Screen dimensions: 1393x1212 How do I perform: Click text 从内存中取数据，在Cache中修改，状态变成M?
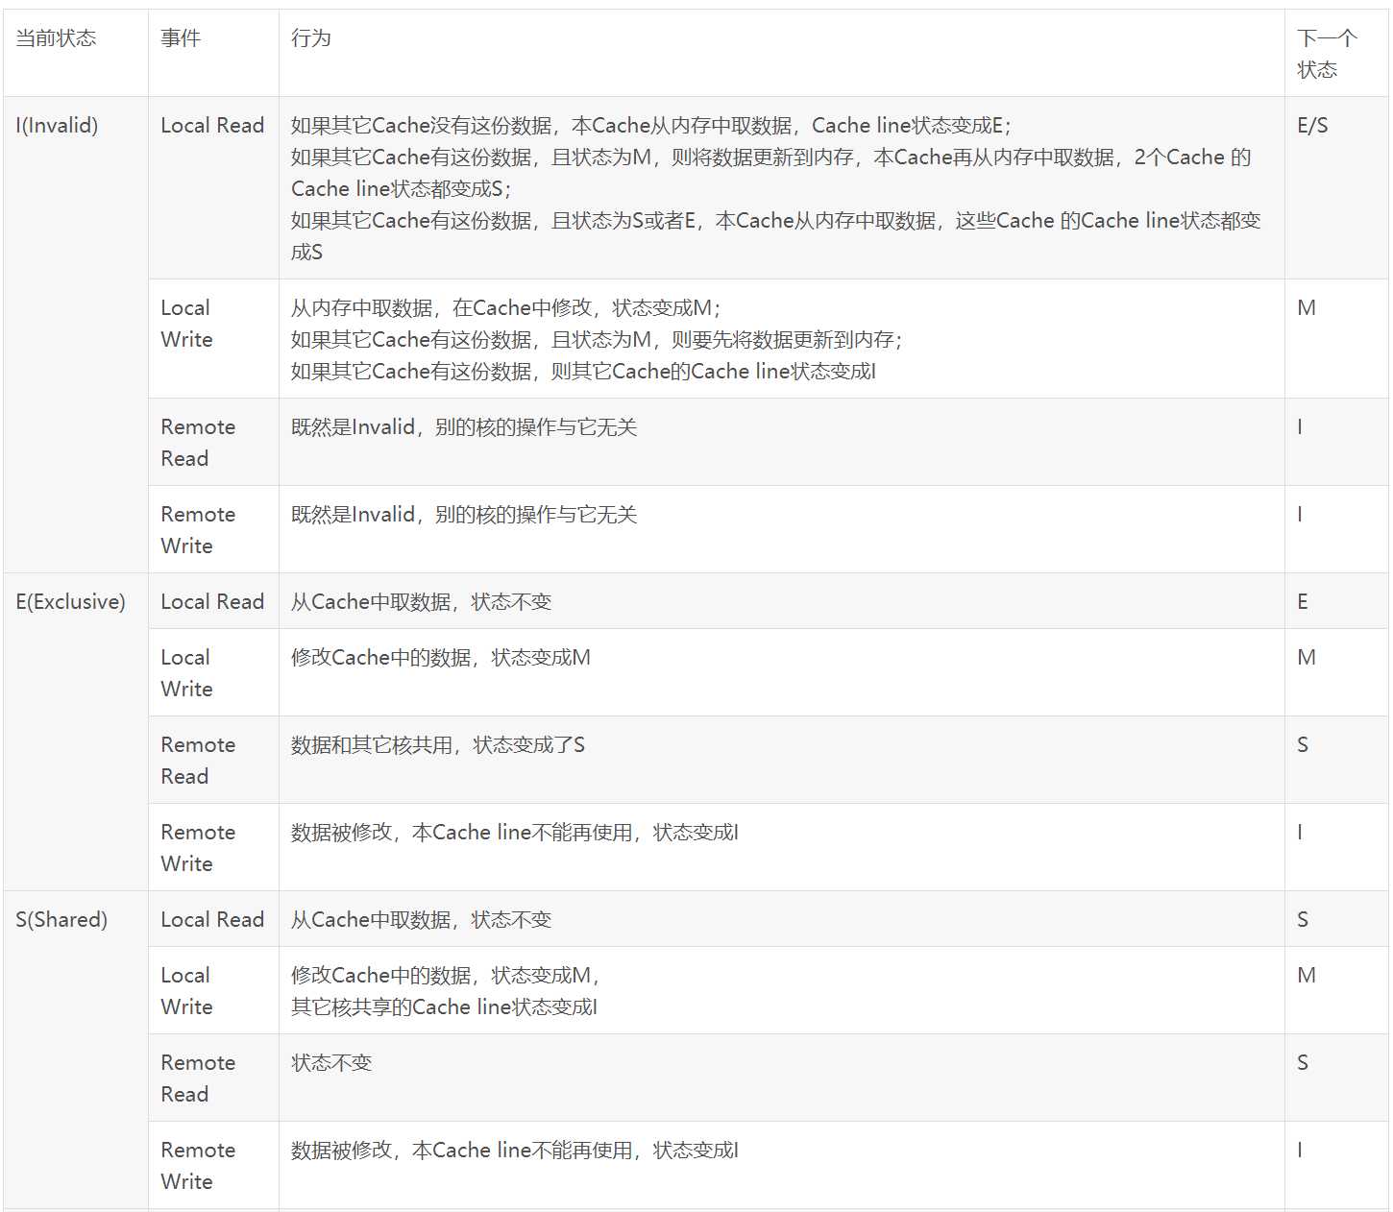click(x=505, y=308)
